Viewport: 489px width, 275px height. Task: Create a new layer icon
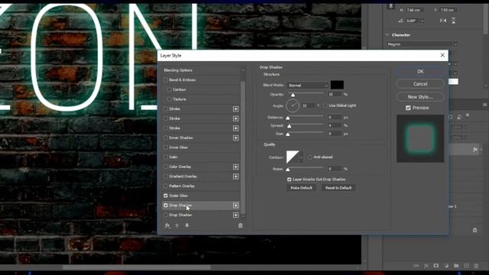466,266
